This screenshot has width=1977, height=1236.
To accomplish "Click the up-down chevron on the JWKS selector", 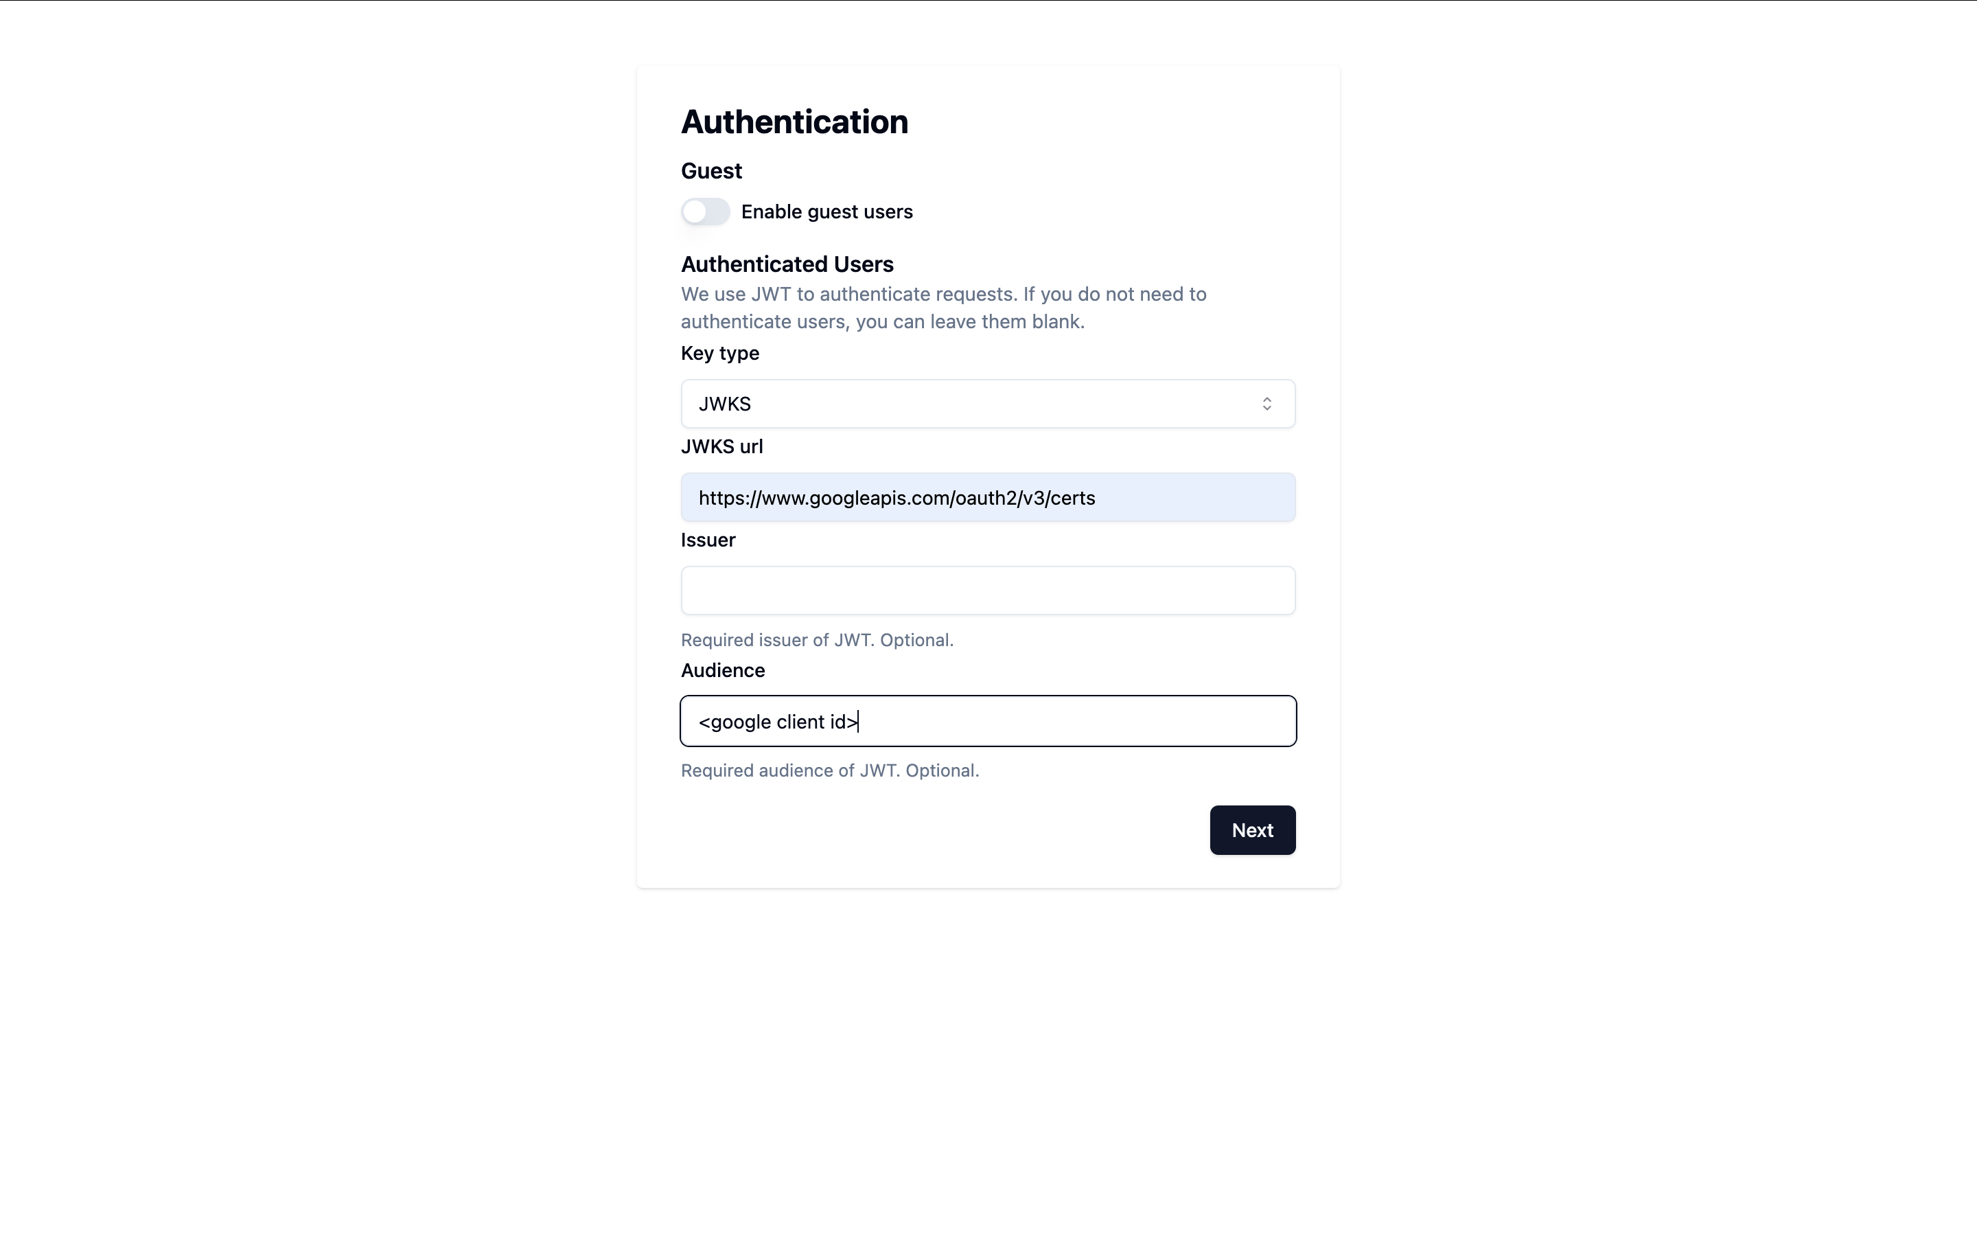I will pos(1268,403).
